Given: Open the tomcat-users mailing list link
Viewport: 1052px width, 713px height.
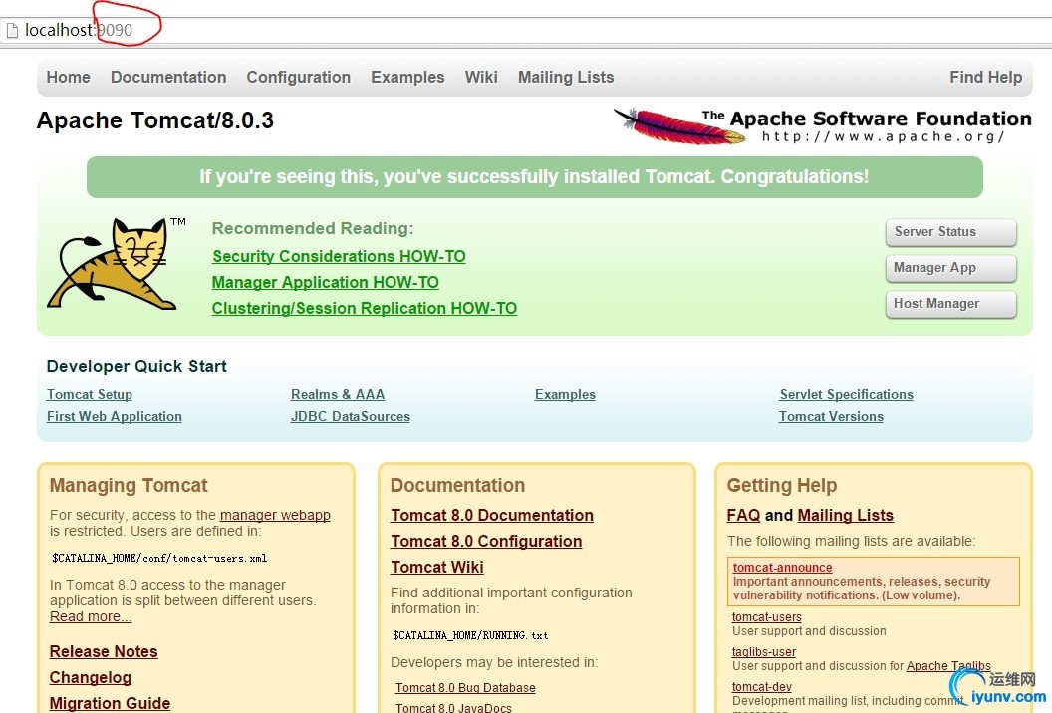Looking at the screenshot, I should tap(766, 617).
